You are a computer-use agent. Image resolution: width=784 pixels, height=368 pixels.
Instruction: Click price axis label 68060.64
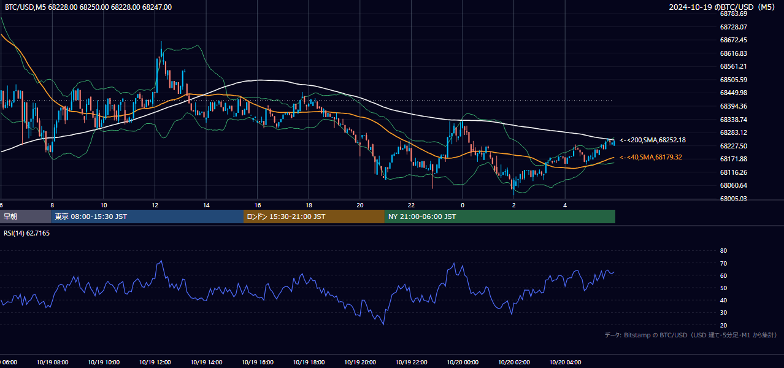[x=734, y=185]
